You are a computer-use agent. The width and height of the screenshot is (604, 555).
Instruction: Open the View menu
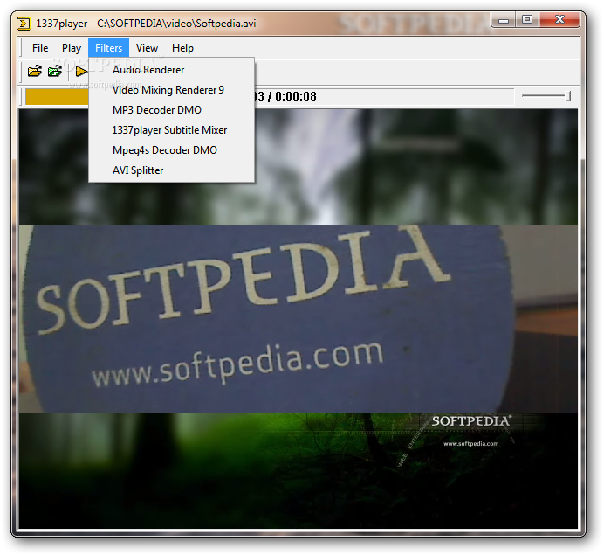coord(147,48)
